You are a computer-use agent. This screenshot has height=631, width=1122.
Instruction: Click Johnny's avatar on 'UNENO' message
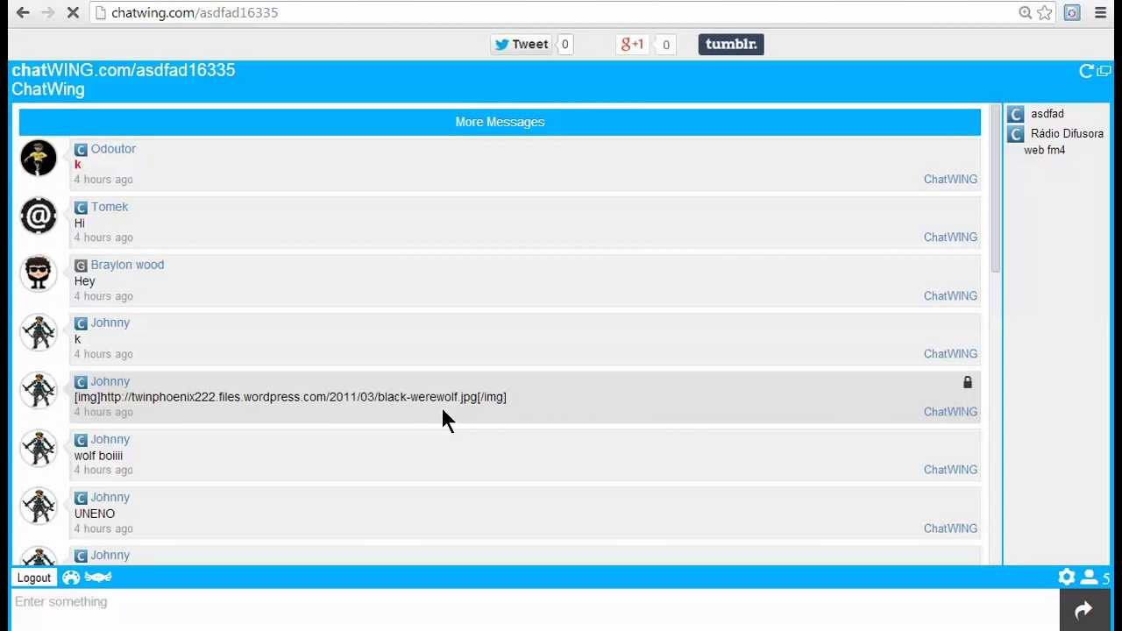(39, 506)
